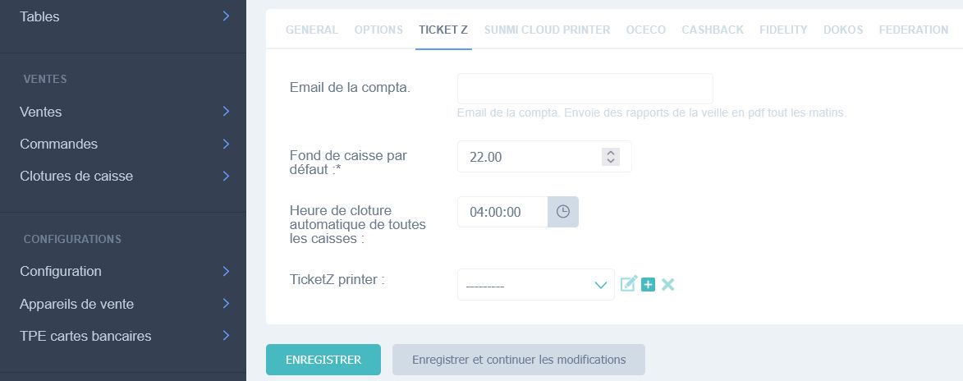The height and width of the screenshot is (381, 963).
Task: Open the Sunmi Cloud Printer tab
Action: point(547,30)
